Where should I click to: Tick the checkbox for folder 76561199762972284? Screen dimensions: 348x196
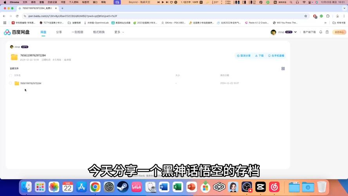[x=11, y=83]
